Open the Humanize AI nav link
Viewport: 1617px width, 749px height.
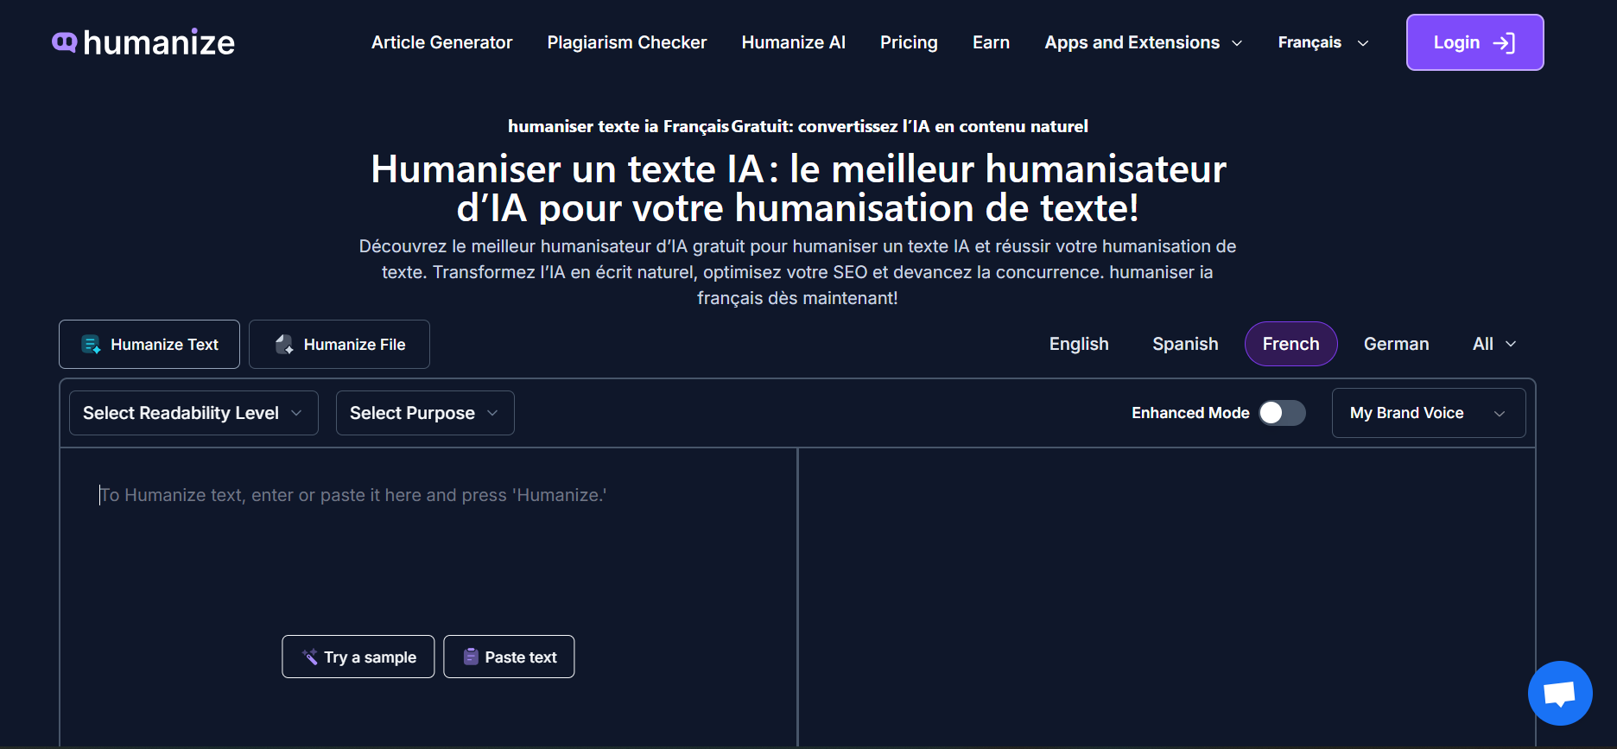[x=793, y=42]
